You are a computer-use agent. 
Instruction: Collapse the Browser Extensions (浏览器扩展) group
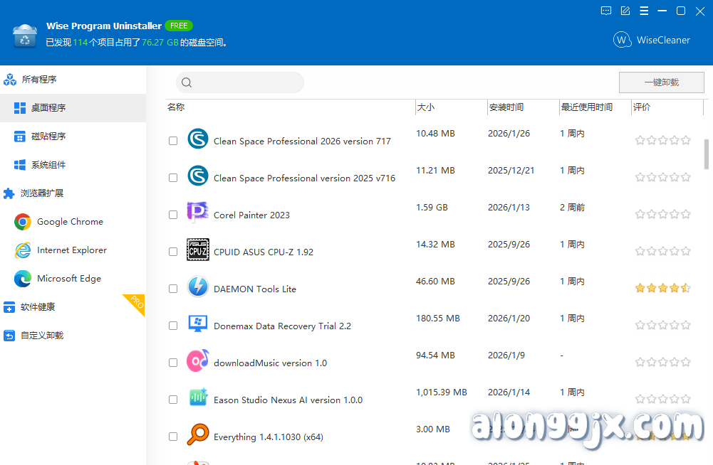pos(43,193)
